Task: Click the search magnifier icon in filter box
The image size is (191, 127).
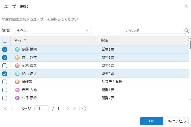Action: (x=186, y=30)
